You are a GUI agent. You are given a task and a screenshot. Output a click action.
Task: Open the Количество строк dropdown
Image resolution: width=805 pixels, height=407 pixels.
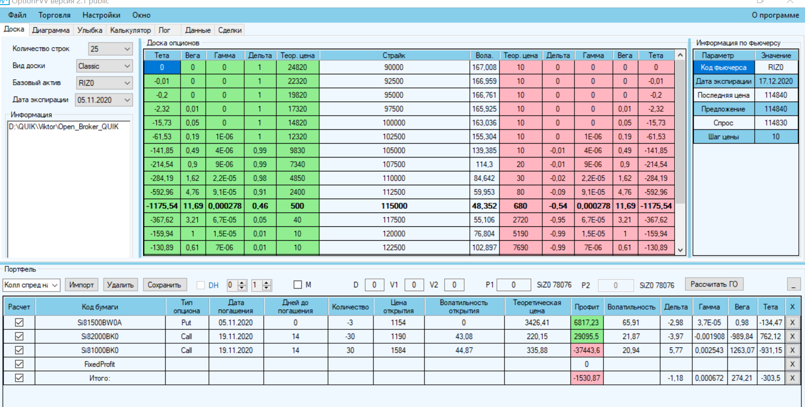pos(110,49)
